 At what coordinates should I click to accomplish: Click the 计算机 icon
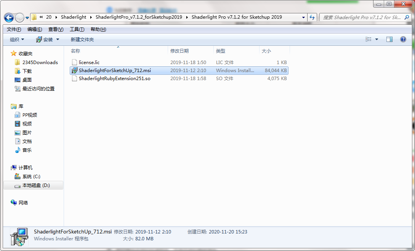pos(13,167)
